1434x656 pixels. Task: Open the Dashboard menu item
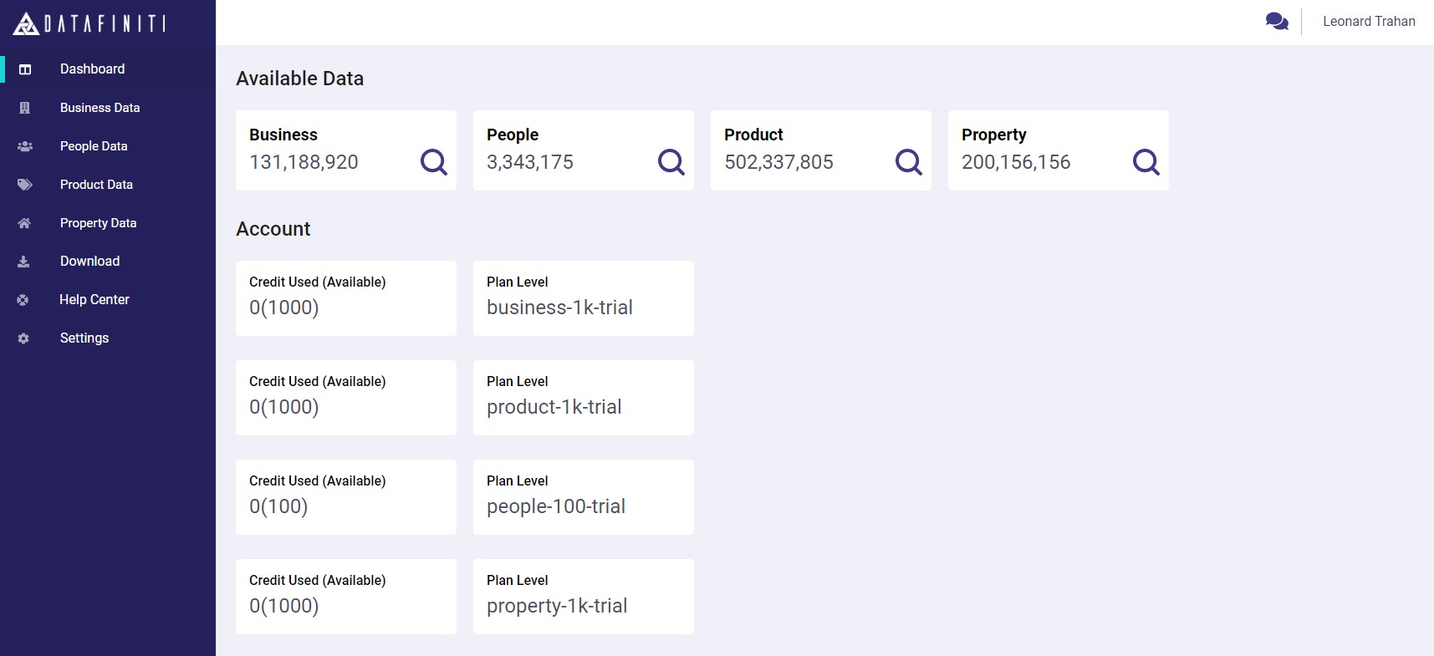tap(92, 69)
